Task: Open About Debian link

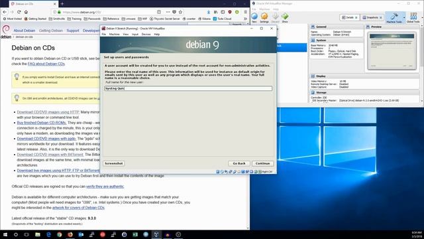Action: tap(25, 31)
